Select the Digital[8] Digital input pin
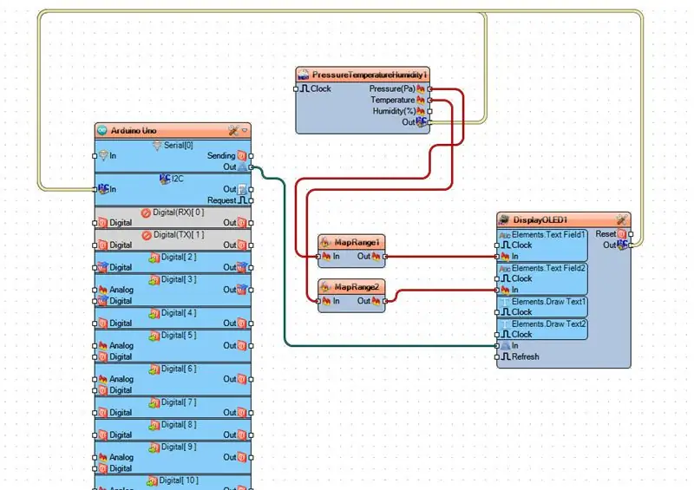 [95, 435]
